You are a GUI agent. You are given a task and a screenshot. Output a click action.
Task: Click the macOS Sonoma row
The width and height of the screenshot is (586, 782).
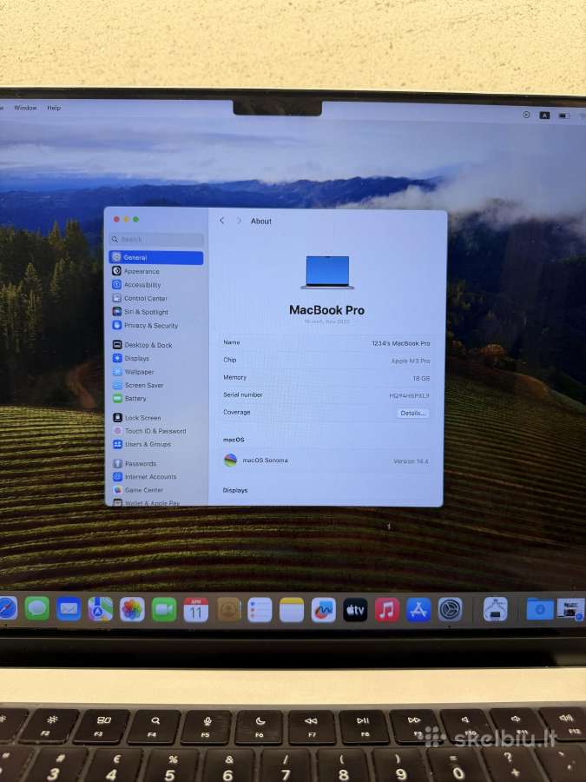[326, 461]
